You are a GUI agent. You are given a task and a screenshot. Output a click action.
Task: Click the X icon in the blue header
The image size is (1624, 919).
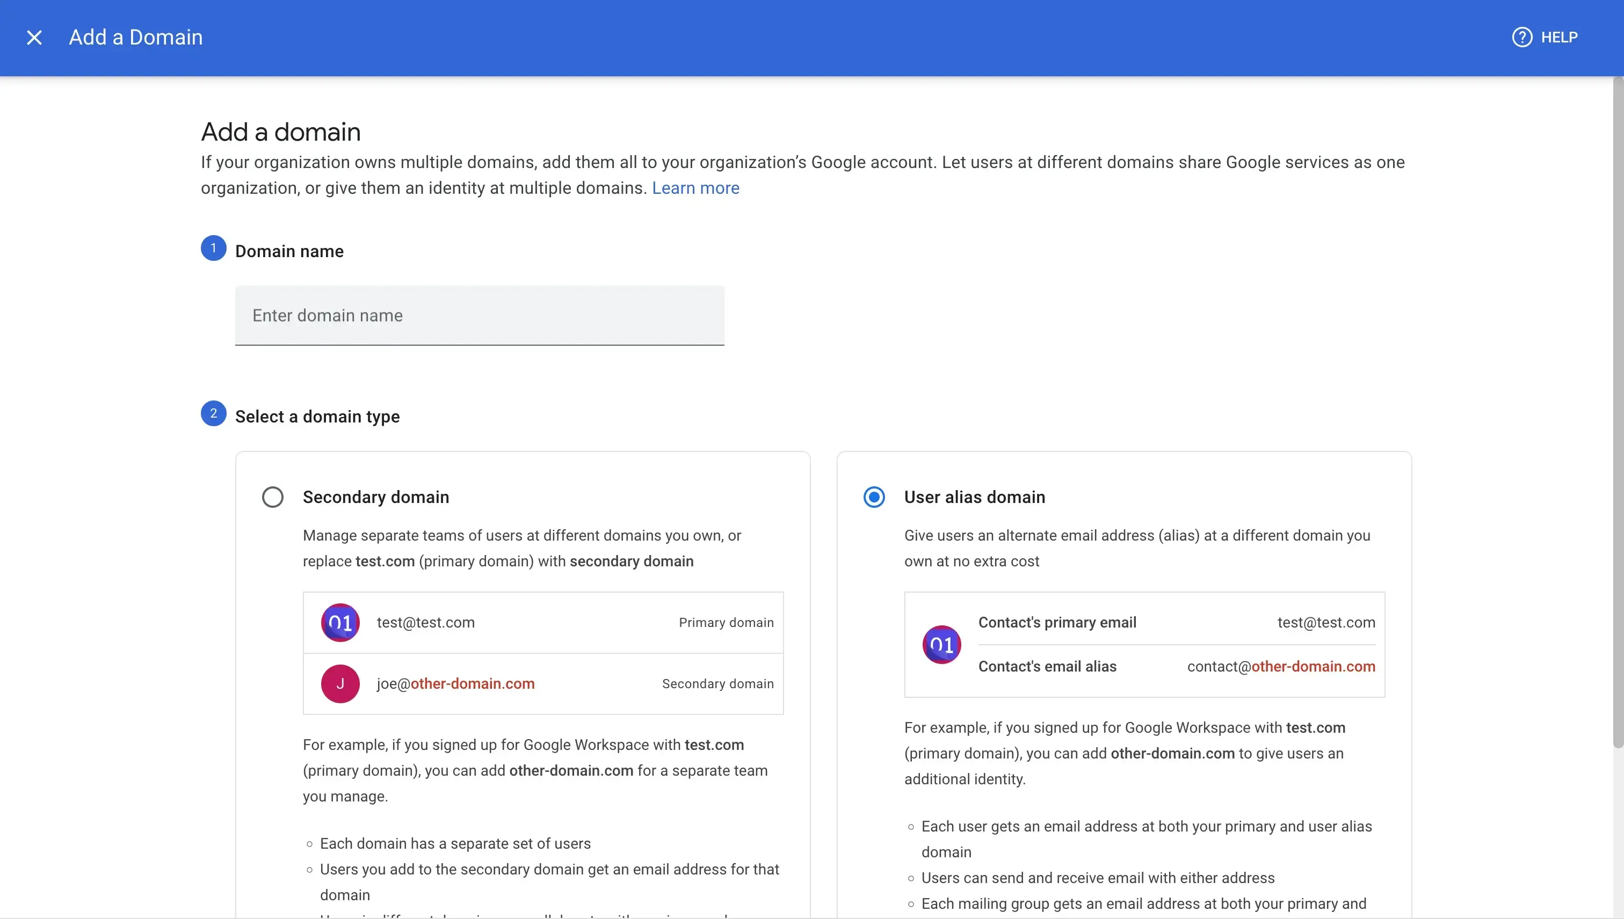coord(35,37)
